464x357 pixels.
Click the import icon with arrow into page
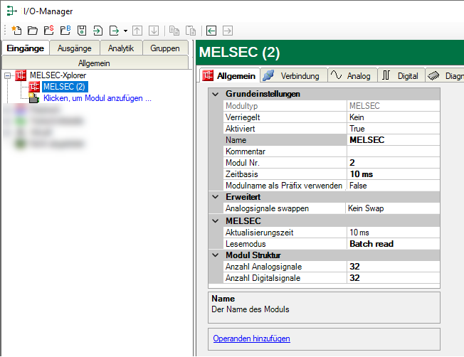tap(97, 31)
